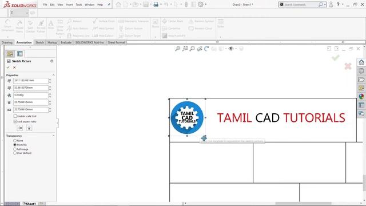The image size is (366, 206).
Task: Click the Print icon in top toolbar
Action: [156, 4]
